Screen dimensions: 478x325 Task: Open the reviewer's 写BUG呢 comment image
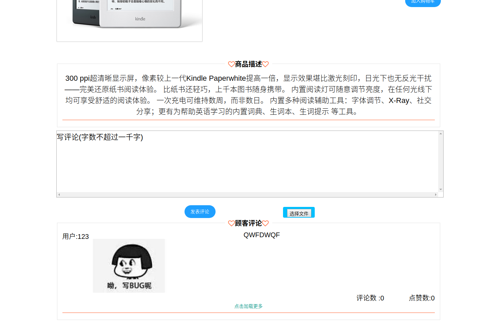pos(129,266)
